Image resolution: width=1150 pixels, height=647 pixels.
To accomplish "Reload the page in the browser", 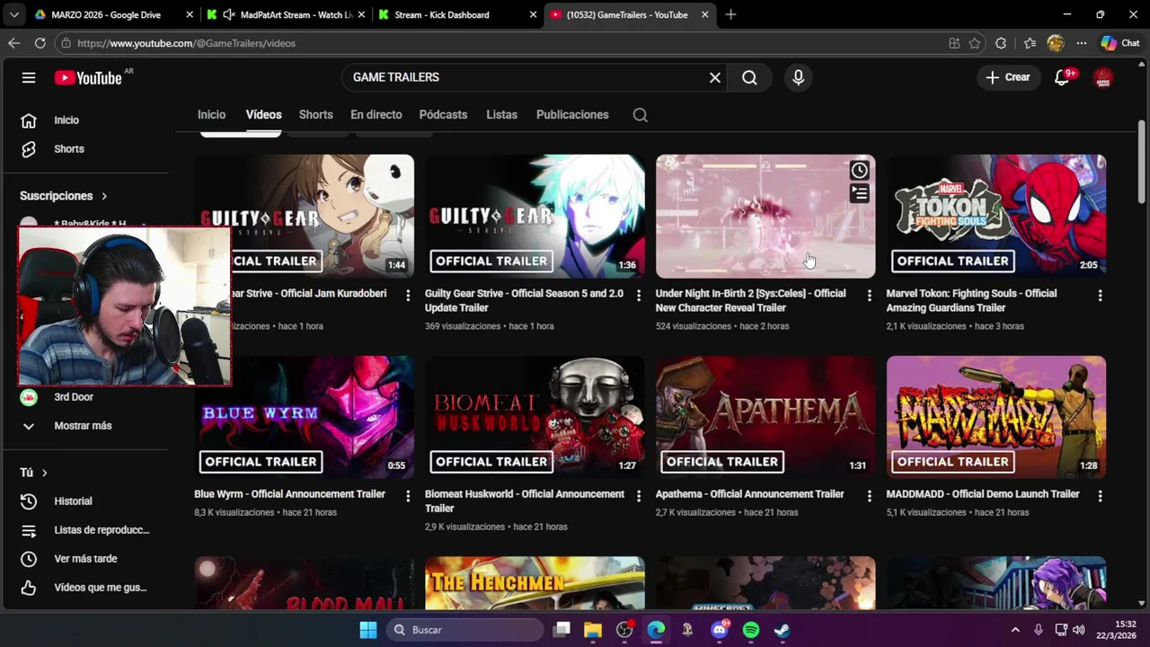I will point(40,43).
